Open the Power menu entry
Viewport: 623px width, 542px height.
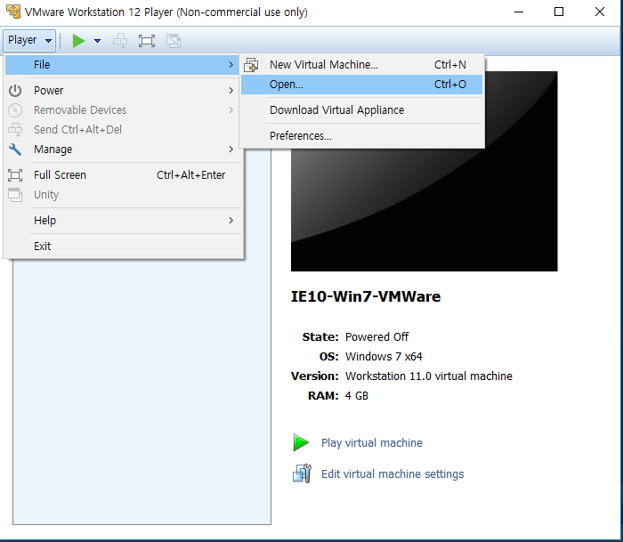(122, 91)
